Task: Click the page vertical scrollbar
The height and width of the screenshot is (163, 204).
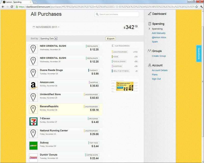Action: [203, 81]
